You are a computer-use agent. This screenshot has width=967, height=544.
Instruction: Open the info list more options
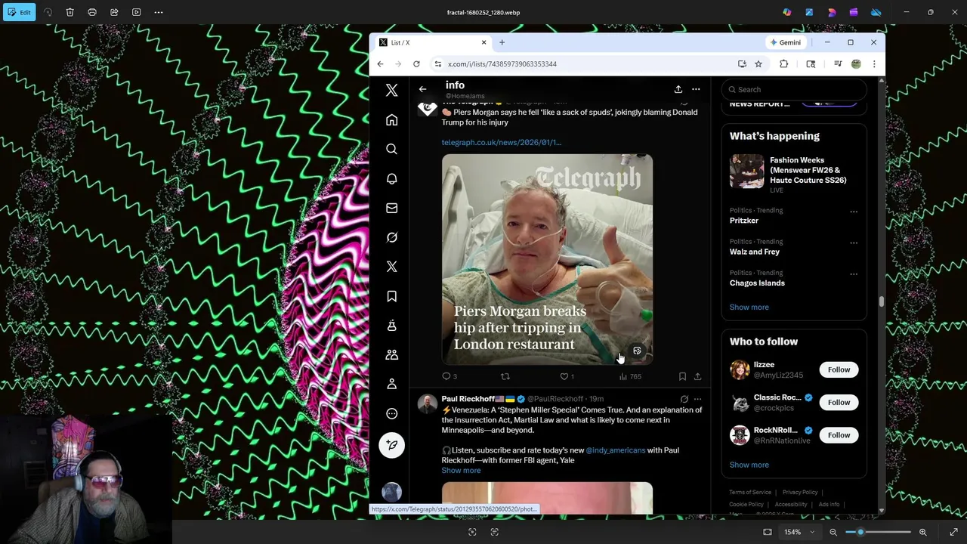click(696, 89)
